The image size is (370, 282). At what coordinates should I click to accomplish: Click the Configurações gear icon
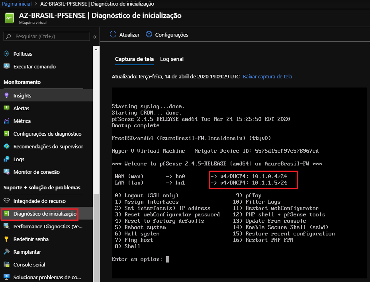(x=149, y=34)
